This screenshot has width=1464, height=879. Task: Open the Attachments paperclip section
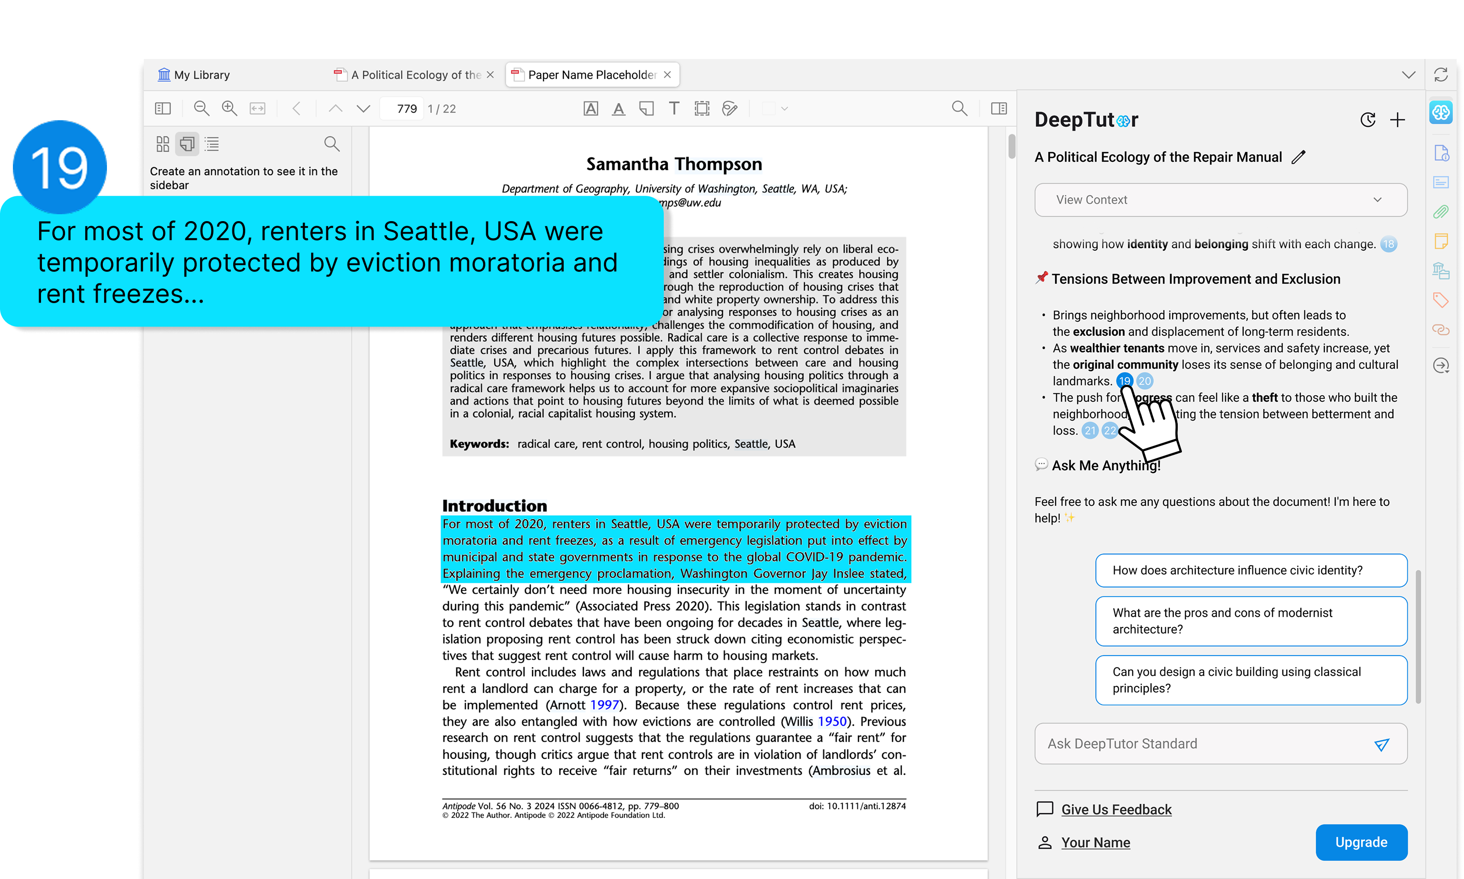(x=1441, y=211)
